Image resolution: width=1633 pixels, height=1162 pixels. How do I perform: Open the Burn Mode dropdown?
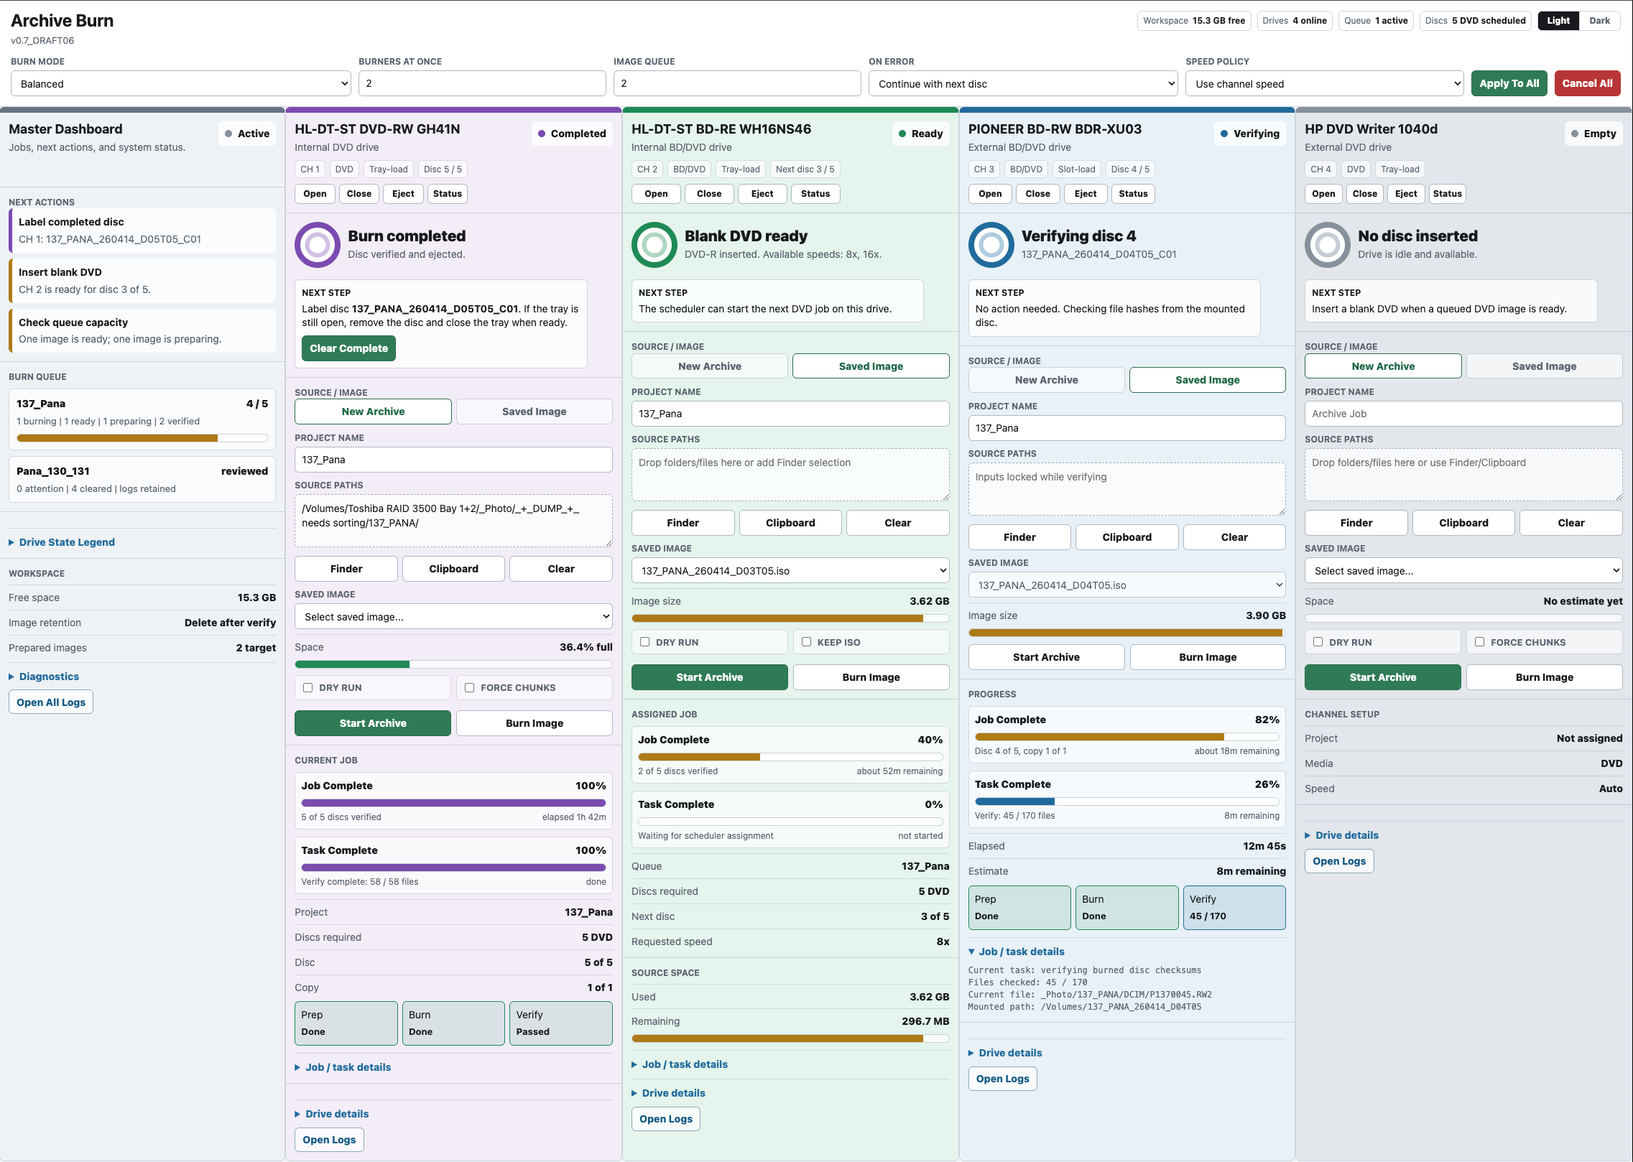click(x=180, y=83)
